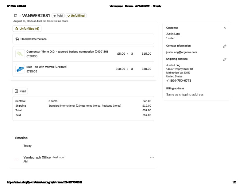The height and width of the screenshot is (188, 243).
Task: Open Blue Tee with Valves product link
Action: click(47, 67)
